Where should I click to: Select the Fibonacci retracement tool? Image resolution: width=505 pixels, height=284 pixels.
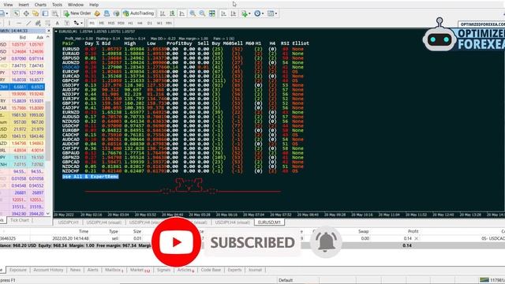click(47, 23)
